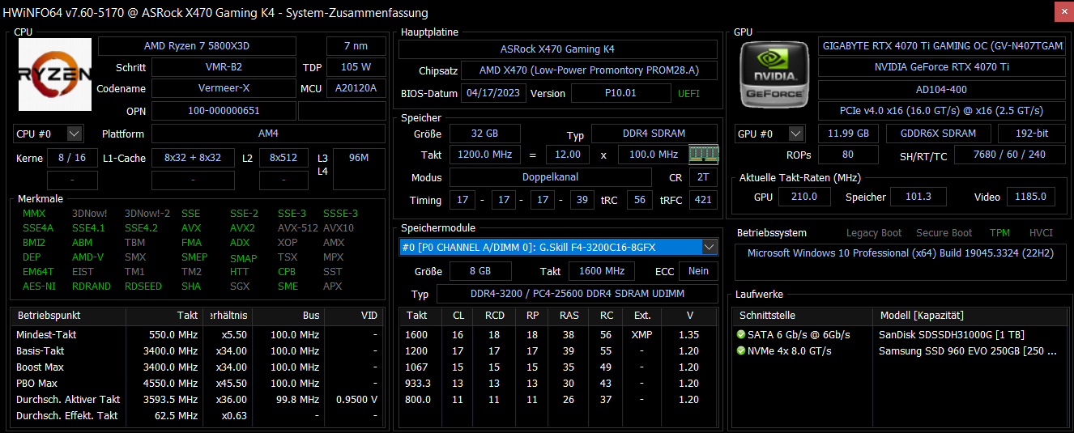1074x433 pixels.
Task: Click the 2T command rate value
Action: pos(703,177)
